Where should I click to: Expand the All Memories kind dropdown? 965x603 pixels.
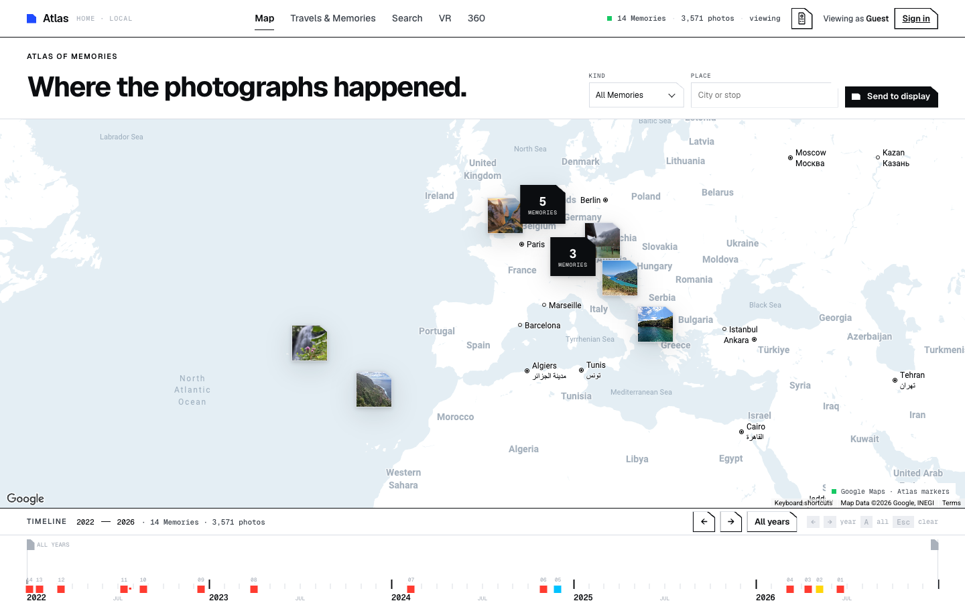pyautogui.click(x=636, y=95)
